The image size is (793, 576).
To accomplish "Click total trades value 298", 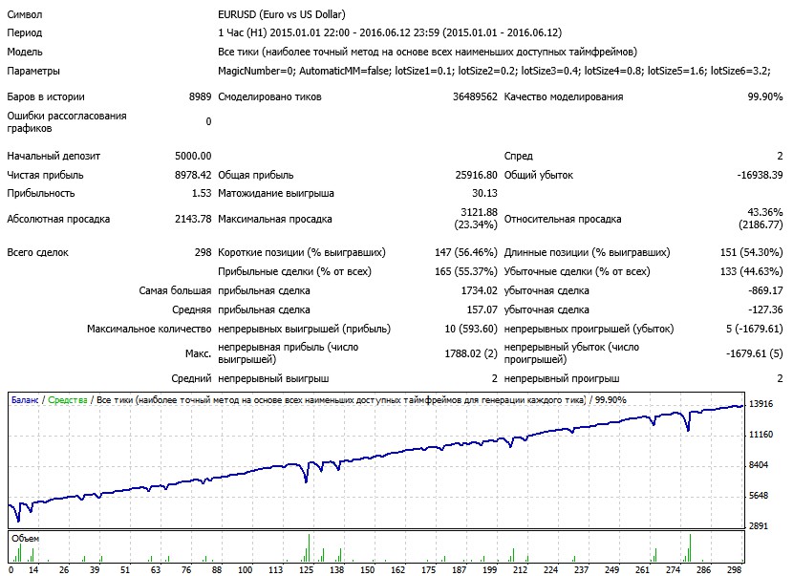I will 203,252.
